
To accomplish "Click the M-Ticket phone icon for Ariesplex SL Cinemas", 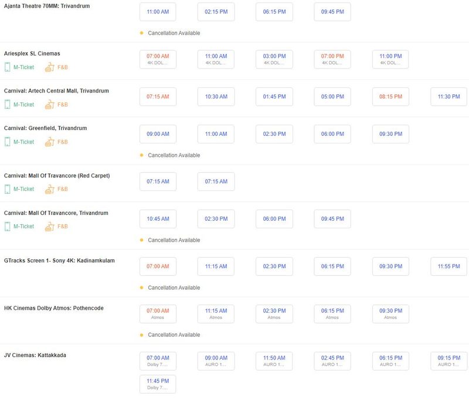I will (8, 67).
